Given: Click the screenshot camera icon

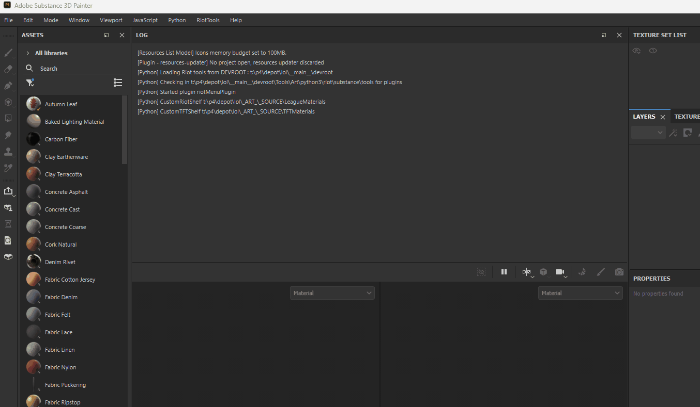Looking at the screenshot, I should [619, 272].
